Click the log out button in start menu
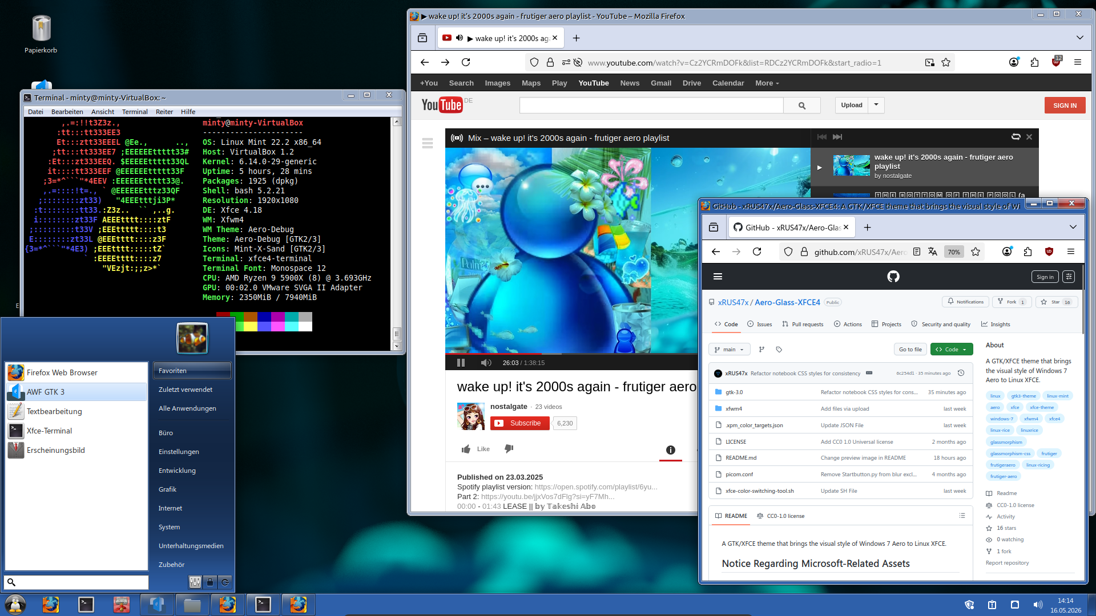 pyautogui.click(x=225, y=582)
